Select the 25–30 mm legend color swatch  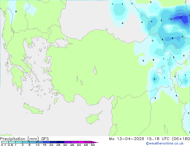click(61, 142)
